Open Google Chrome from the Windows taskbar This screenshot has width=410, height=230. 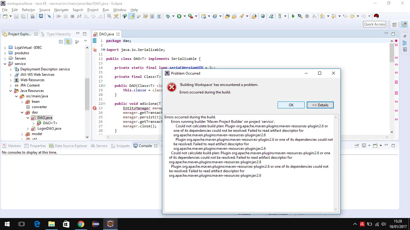81,224
